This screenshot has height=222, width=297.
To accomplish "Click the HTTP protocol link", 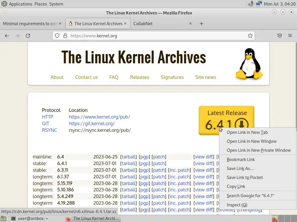I will (48, 117).
